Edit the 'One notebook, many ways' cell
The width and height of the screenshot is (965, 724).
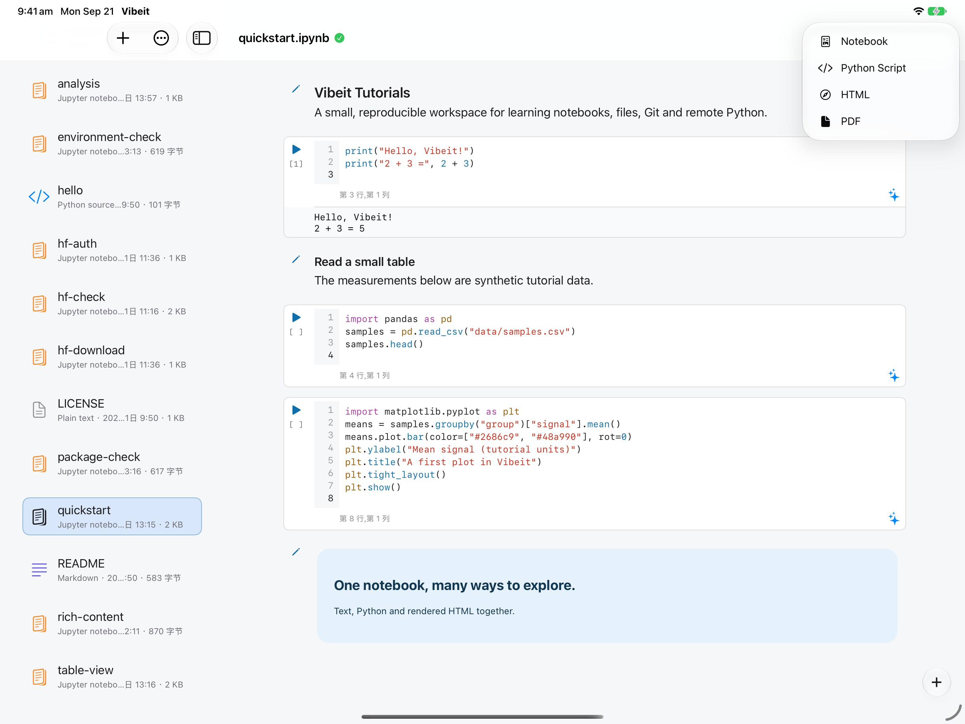pyautogui.click(x=296, y=552)
